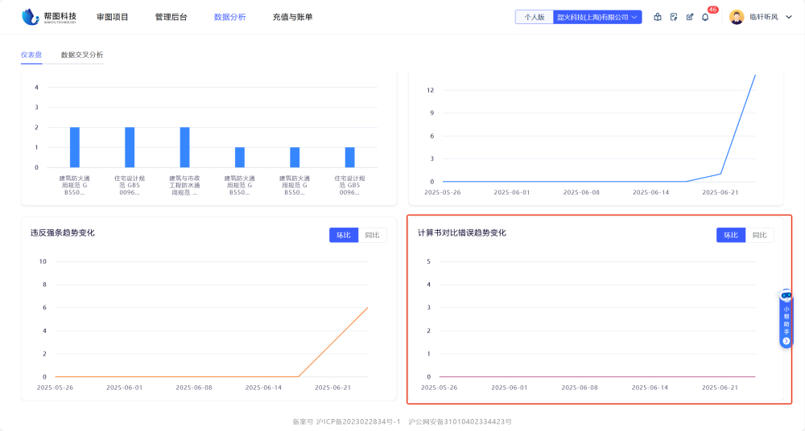Image resolution: width=805 pixels, height=431 pixels.
Task: Click the document edit icon in header
Action: coord(674,17)
